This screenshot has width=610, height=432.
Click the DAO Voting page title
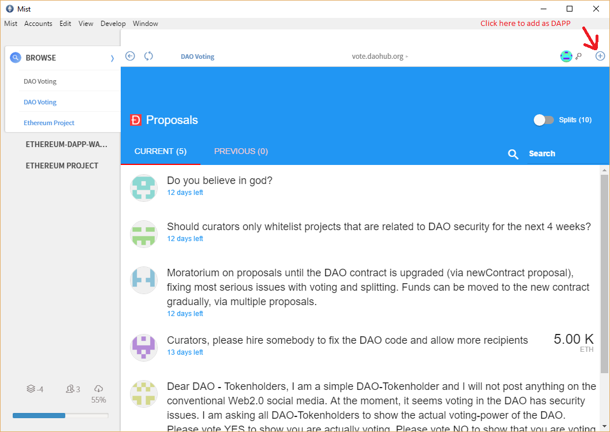pyautogui.click(x=198, y=57)
